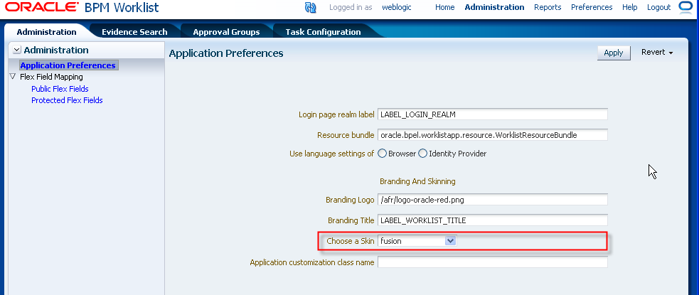The image size is (699, 295).
Task: Click the Apply button
Action: point(614,53)
